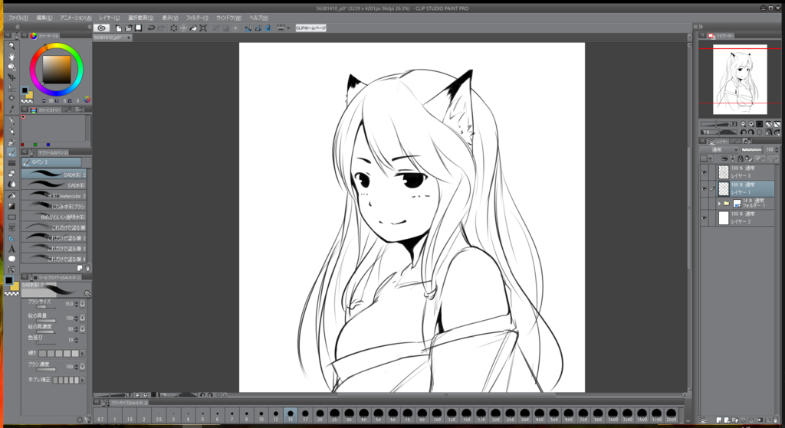The width and height of the screenshot is (785, 428).
Task: Rotate canvas left in Navigator
Action: (743, 132)
